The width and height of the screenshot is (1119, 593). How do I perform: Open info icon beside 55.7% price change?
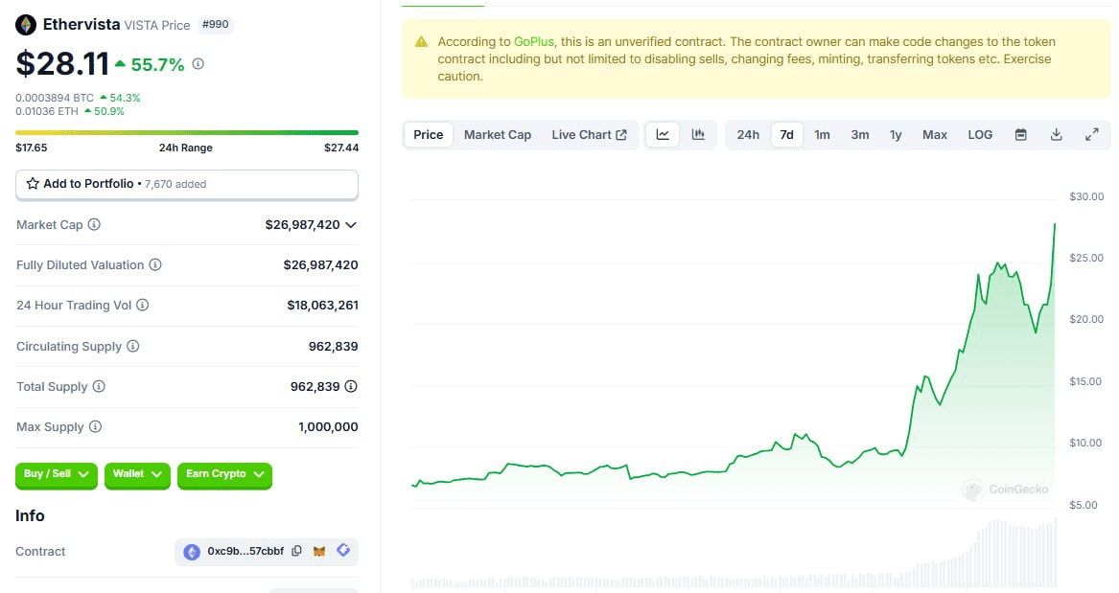click(198, 64)
